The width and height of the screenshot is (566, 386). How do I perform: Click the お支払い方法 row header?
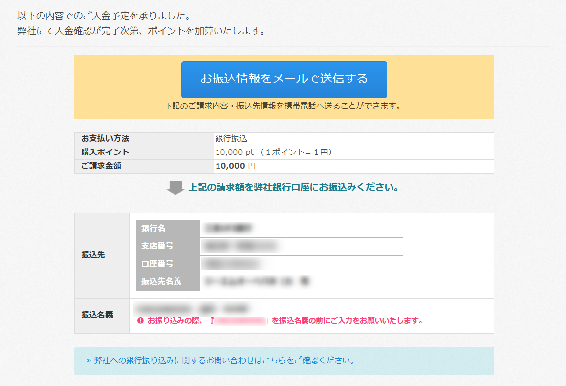pyautogui.click(x=105, y=139)
